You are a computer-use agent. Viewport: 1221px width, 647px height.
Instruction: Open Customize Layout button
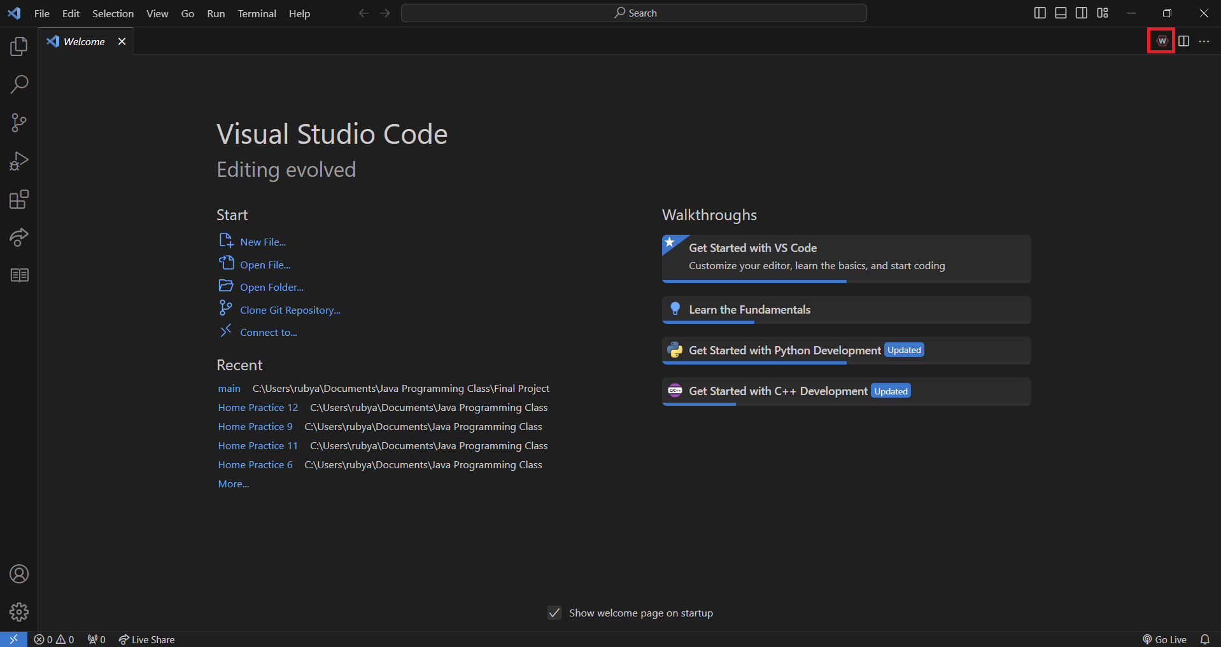[1103, 13]
